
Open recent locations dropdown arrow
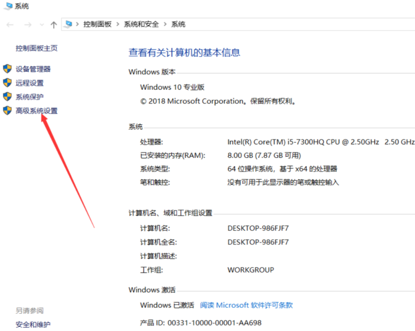[x=42, y=25]
